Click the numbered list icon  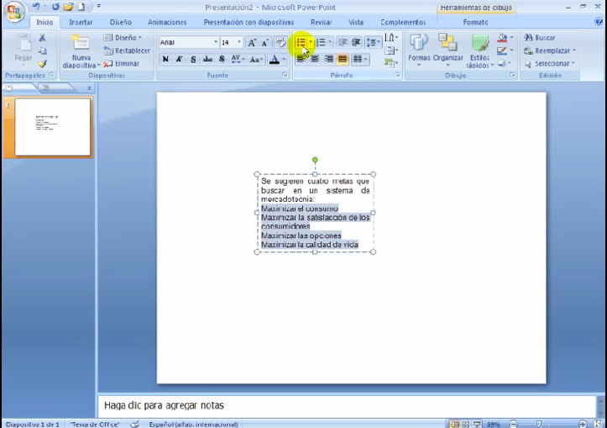click(x=320, y=42)
